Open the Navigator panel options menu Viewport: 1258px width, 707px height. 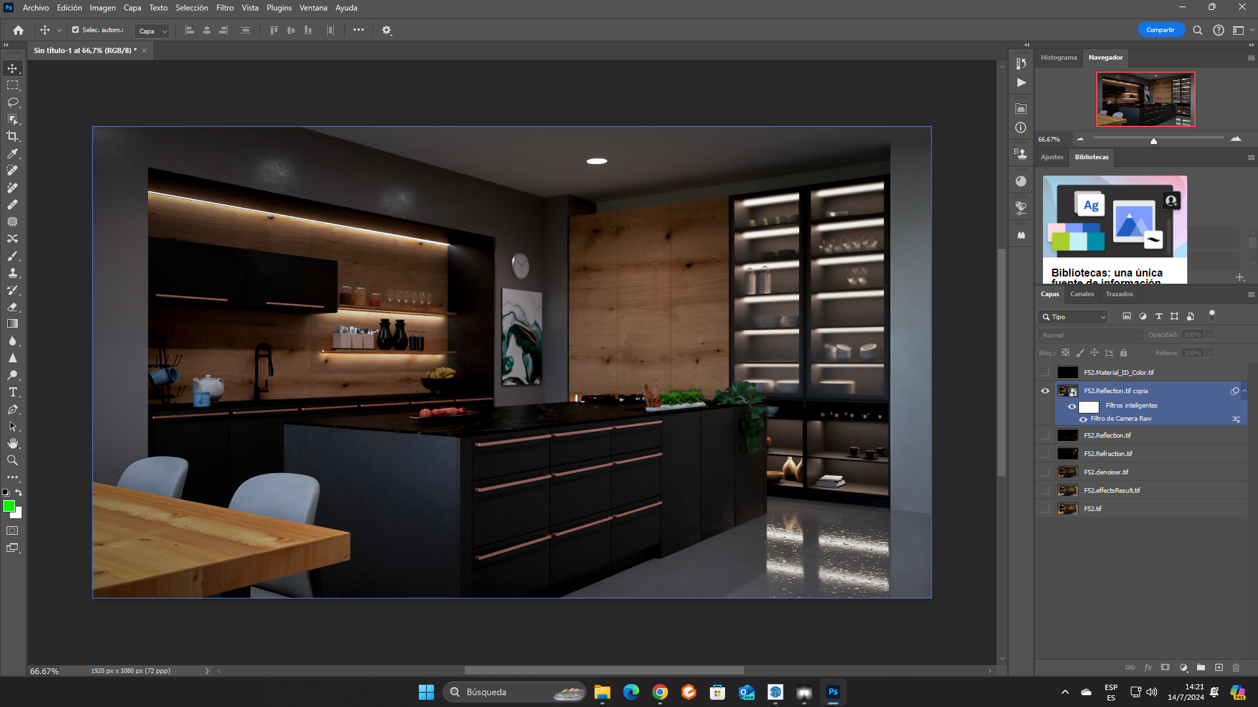(x=1251, y=58)
